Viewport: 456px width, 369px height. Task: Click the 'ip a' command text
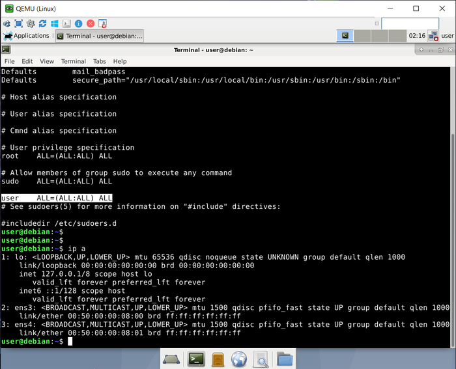[x=77, y=249]
